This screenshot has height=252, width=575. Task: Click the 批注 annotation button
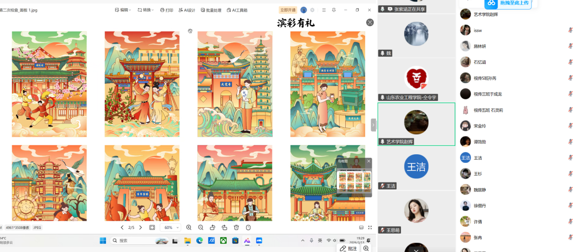click(349, 248)
